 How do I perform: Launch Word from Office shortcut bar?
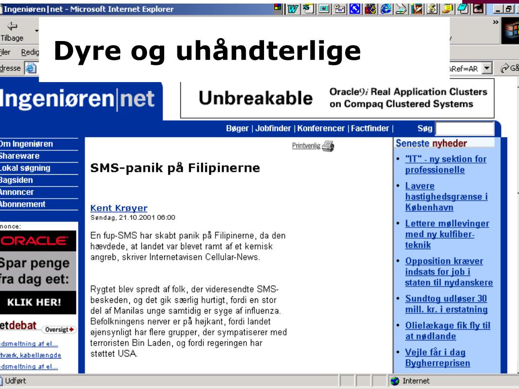(x=293, y=9)
